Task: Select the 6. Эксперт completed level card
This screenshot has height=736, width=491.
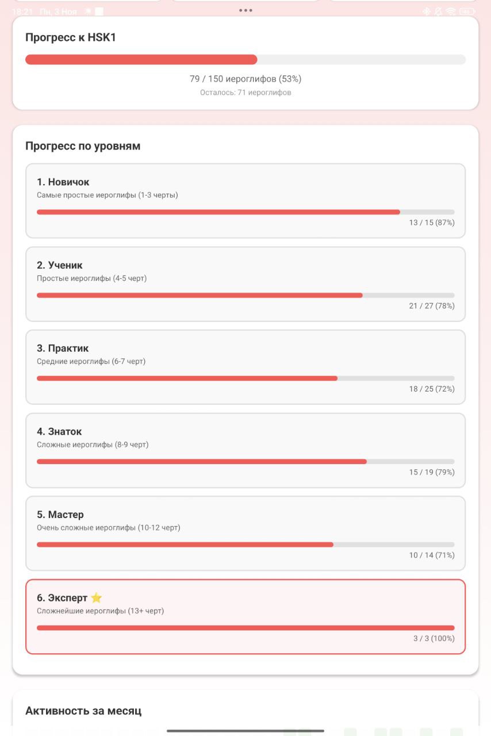Action: coord(245,616)
